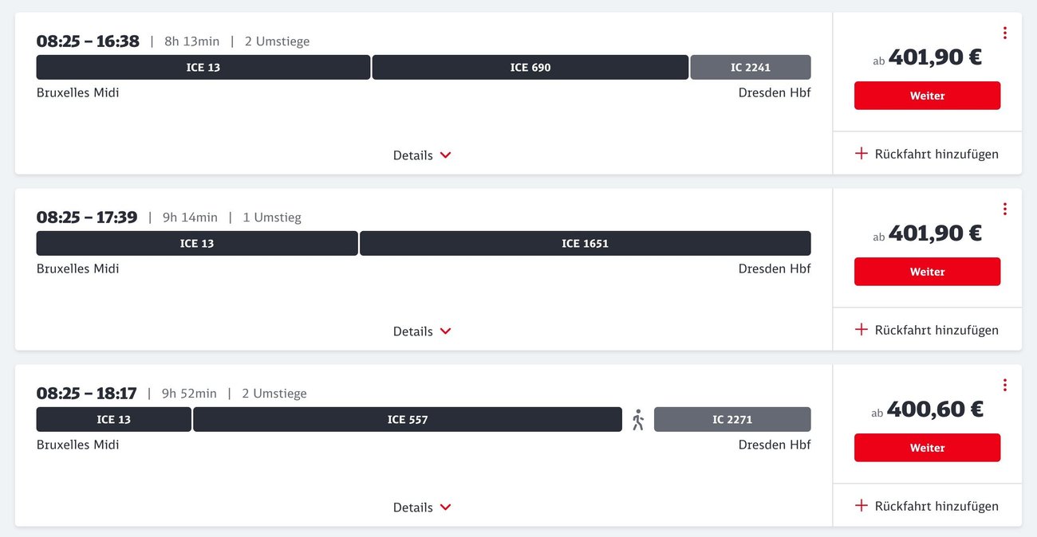Open Details for the 9h 14min connection
1037x537 pixels.
[422, 331]
